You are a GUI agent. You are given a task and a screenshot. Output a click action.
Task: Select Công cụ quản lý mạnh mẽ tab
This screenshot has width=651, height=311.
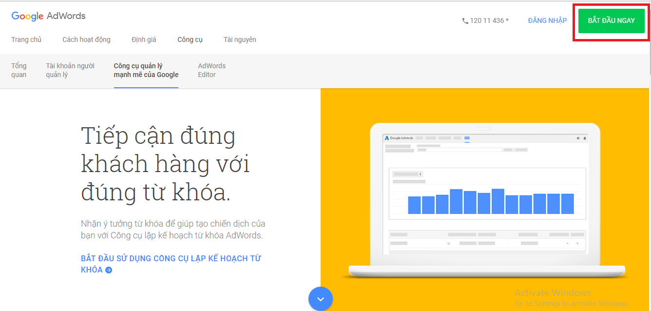tap(146, 70)
